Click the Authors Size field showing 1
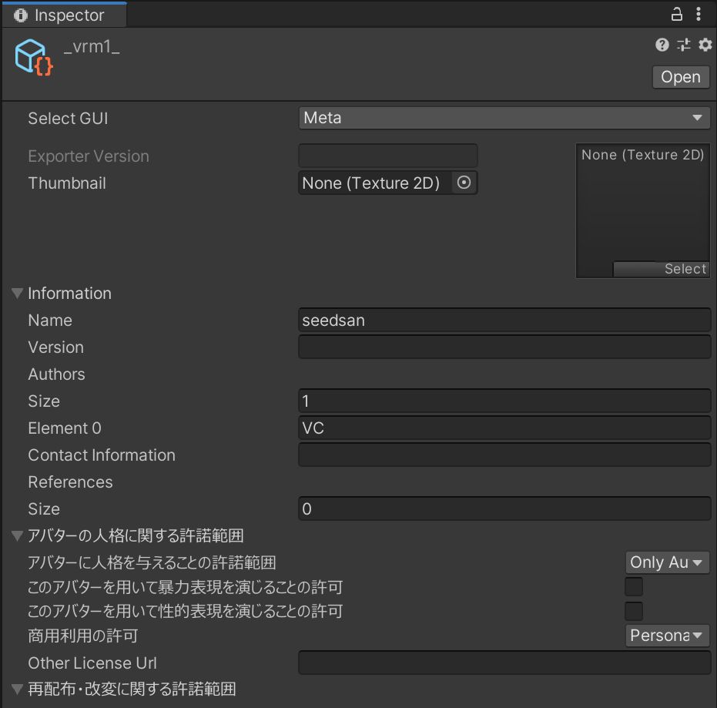 (x=504, y=401)
